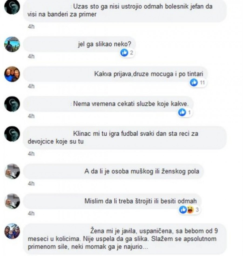This screenshot has height=256, width=243.
Task: Click 4h timestamp under 'Kakva prijava' comment
Action: click(31, 86)
